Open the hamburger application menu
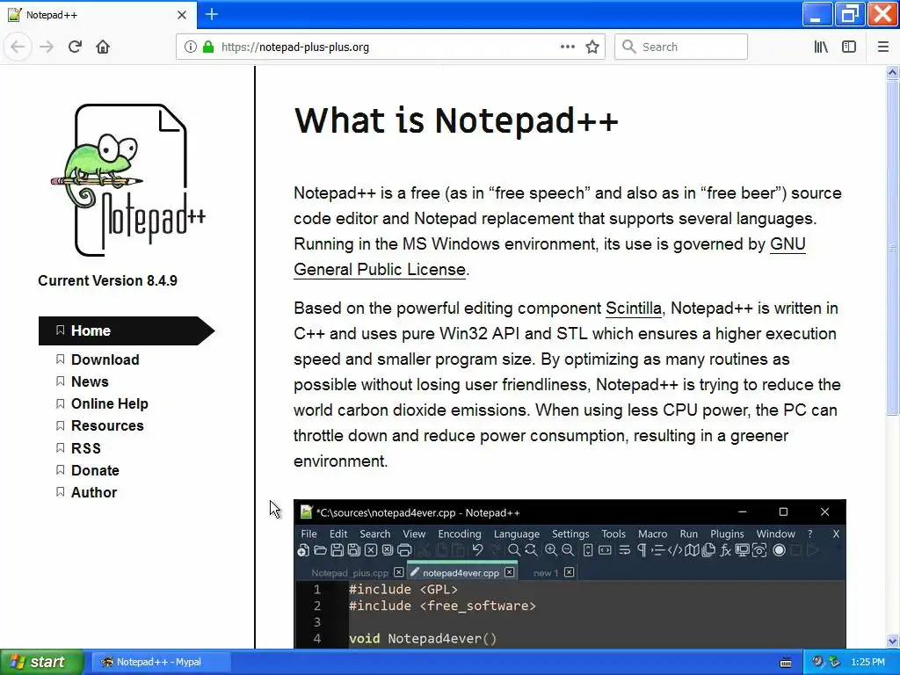900x675 pixels. [x=883, y=47]
